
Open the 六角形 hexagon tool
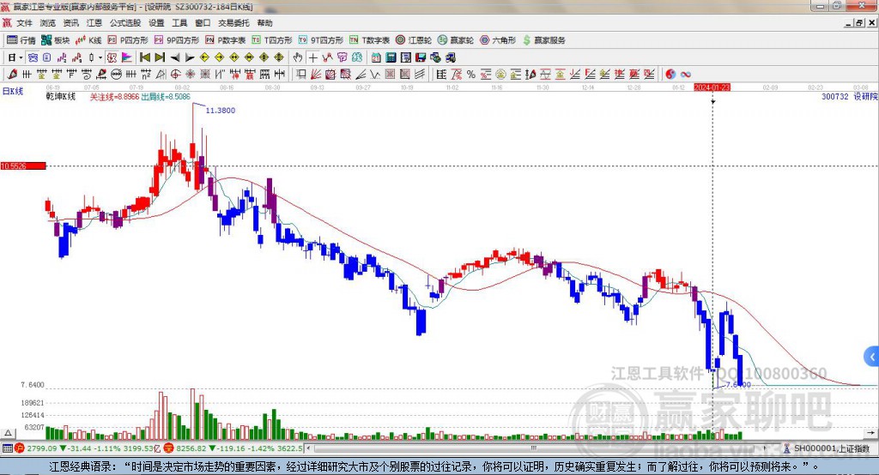click(x=498, y=40)
